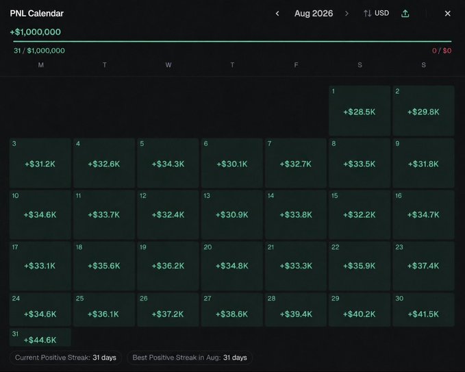The height and width of the screenshot is (372, 465).
Task: Open day 18 cell +$35.6K
Action: point(104,266)
